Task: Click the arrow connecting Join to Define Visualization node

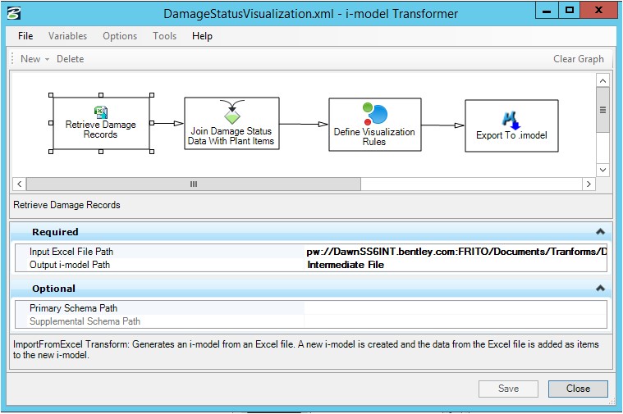Action: pyautogui.click(x=304, y=124)
